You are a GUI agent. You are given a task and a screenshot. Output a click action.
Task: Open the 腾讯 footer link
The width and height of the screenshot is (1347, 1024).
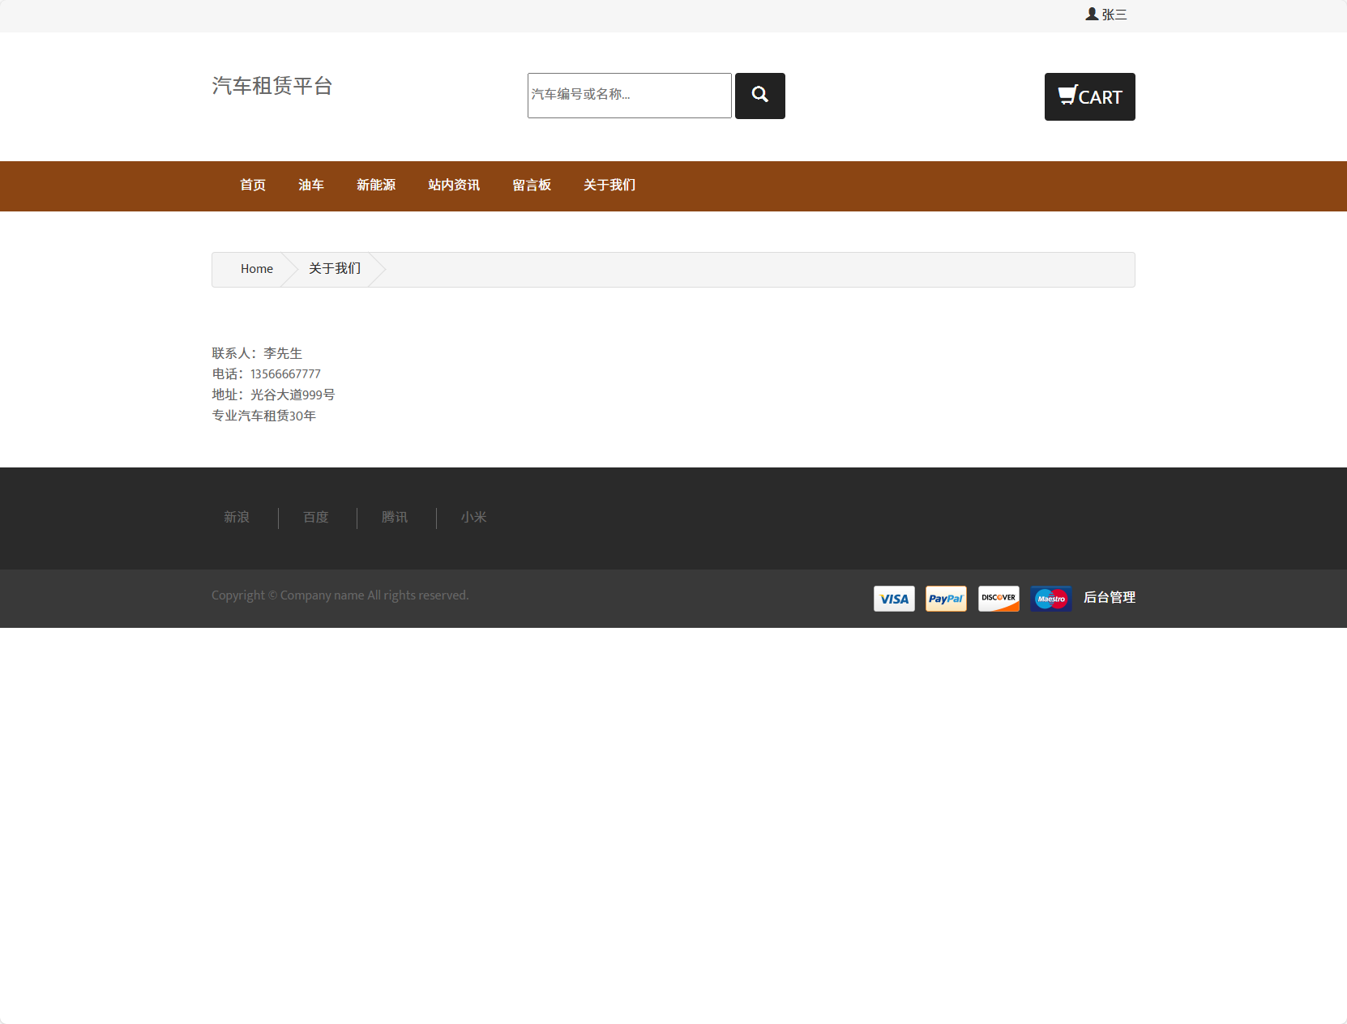[395, 518]
